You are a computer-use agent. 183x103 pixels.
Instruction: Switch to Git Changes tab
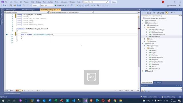pos(157,82)
